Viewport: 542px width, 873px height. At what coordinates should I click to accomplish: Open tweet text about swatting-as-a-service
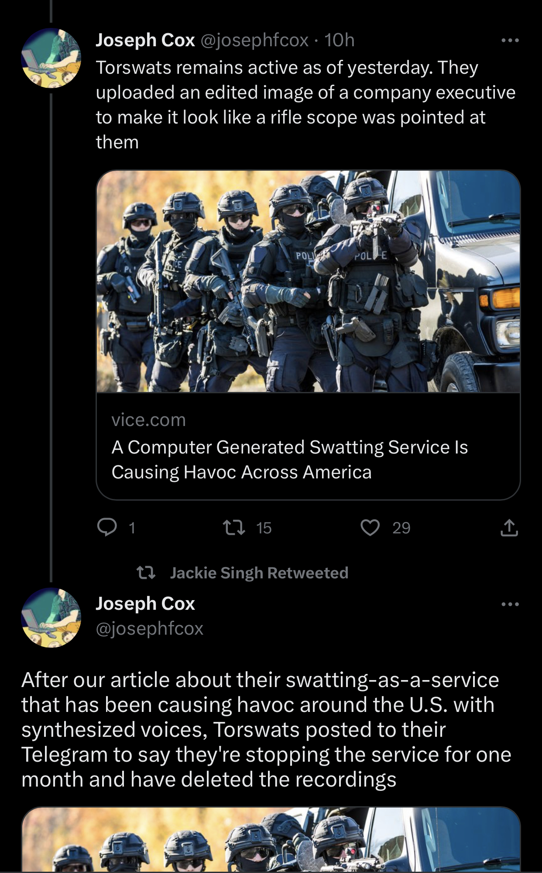tap(266, 730)
